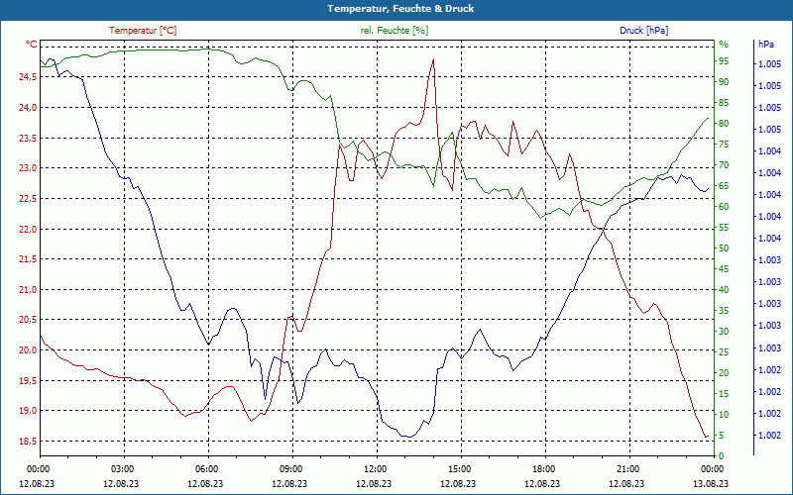793x495 pixels.
Task: Click the red '°C' axis unit label
Action: point(31,45)
